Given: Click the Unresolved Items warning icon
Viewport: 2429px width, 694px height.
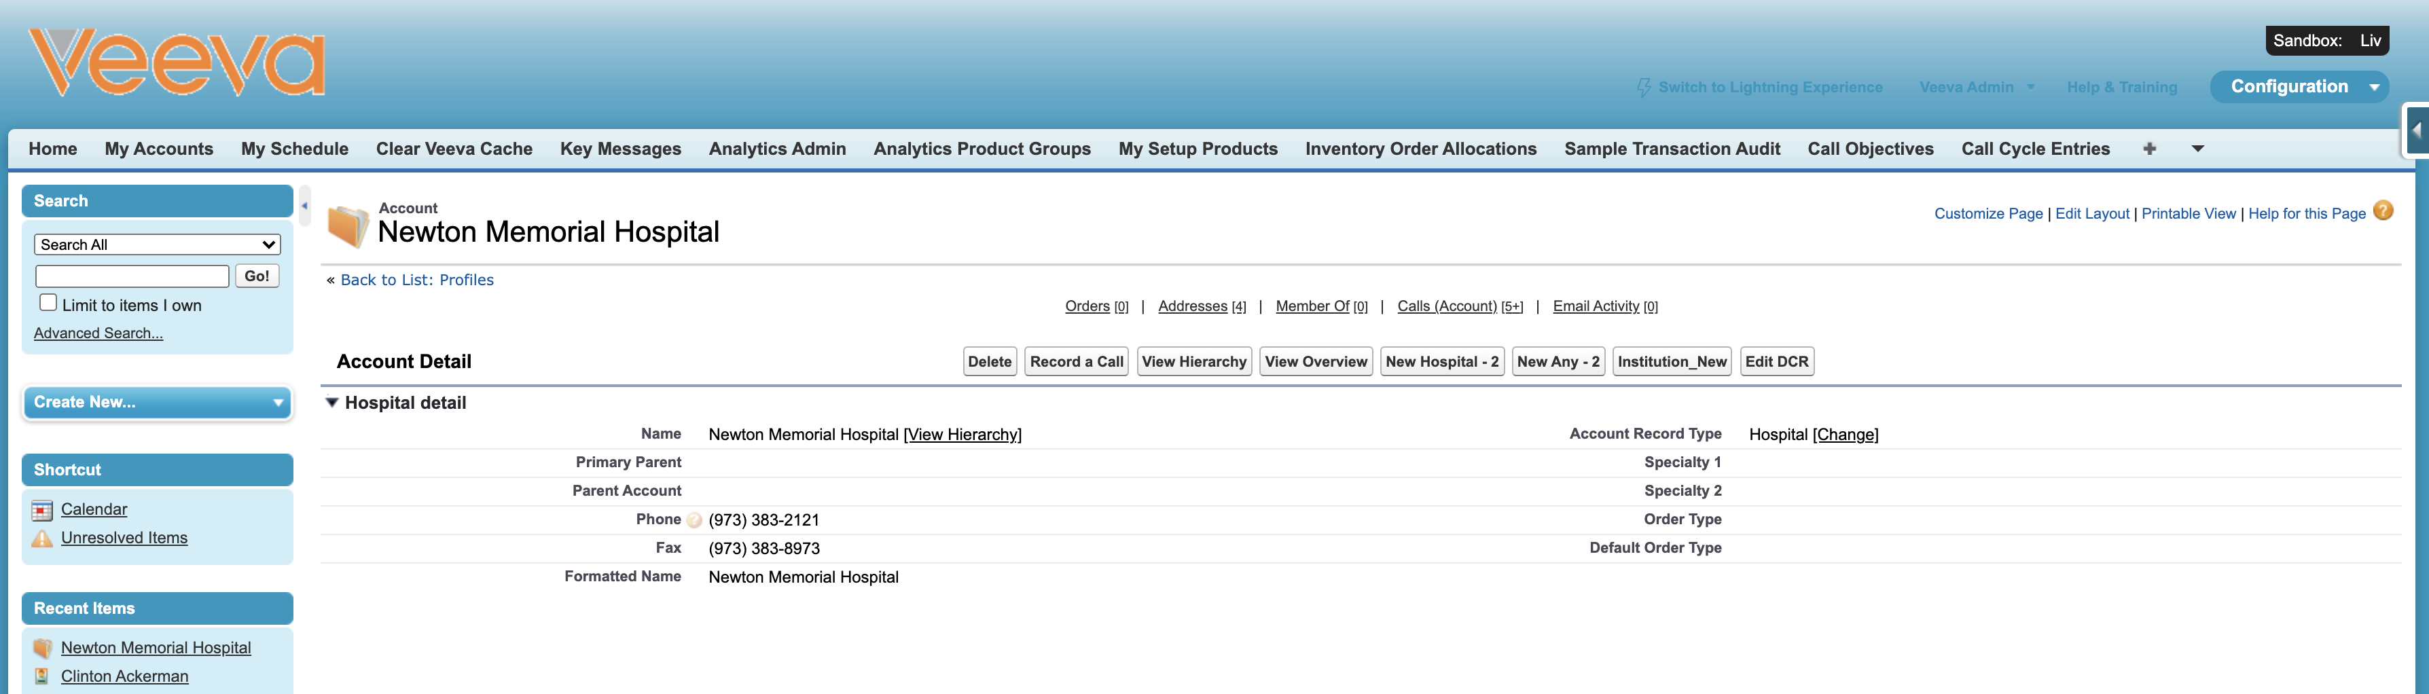Looking at the screenshot, I should coord(41,537).
